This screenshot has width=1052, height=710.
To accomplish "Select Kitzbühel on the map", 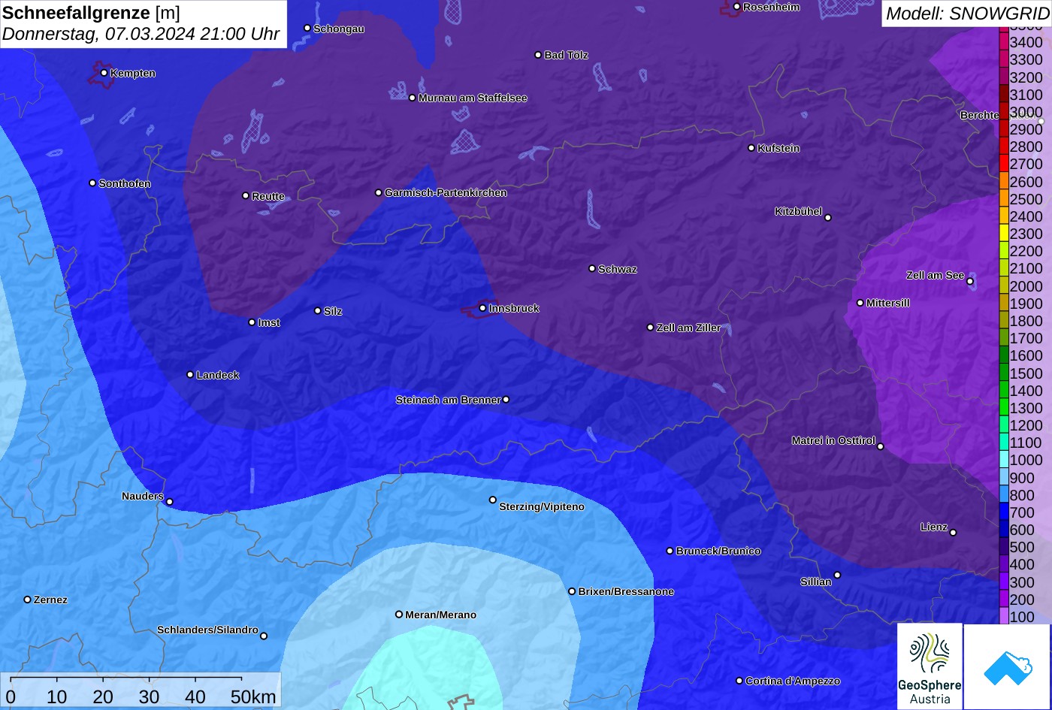I will point(799,211).
